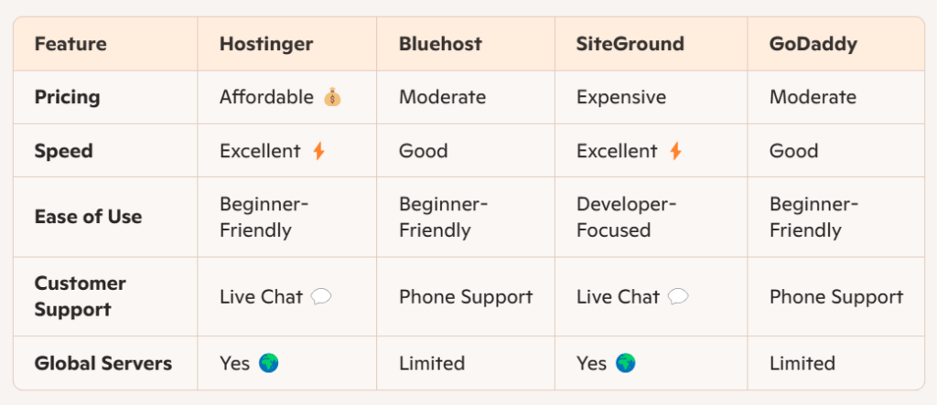This screenshot has height=405, width=937.
Task: Click the money bag icon beside Affordable
Action: point(332,97)
